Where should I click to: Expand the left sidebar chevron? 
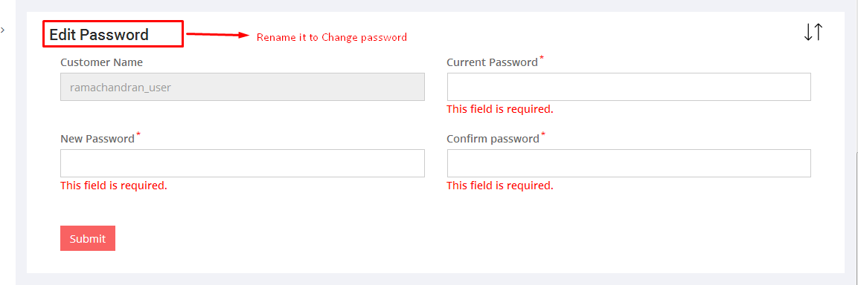pos(3,30)
